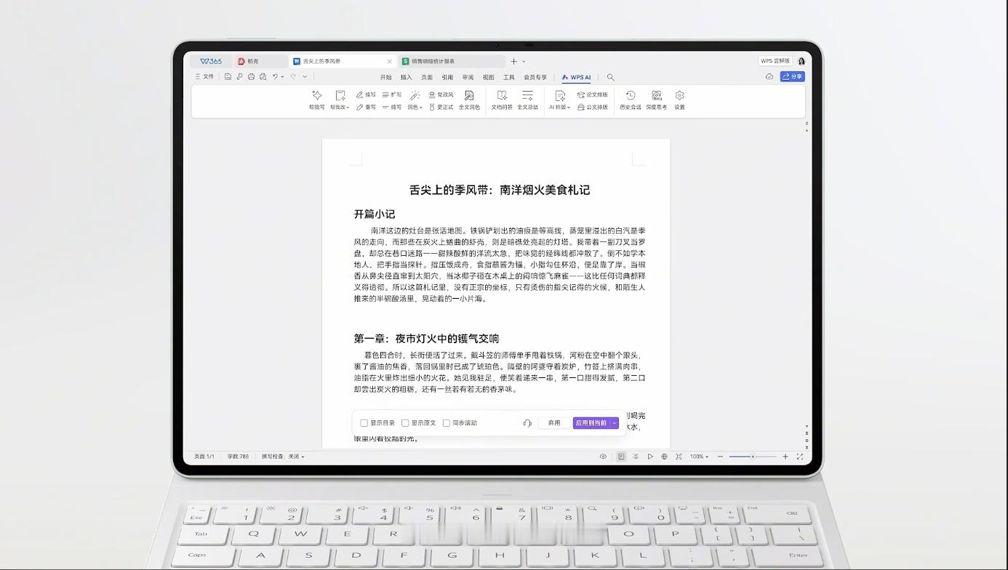This screenshot has height=570, width=1008.
Task: Open the 视图 ribbon tab
Action: click(x=489, y=77)
